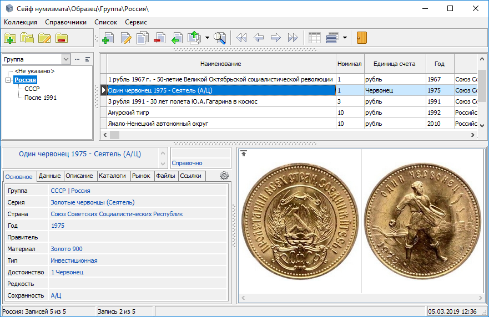Open the search magnifier tool
The height and width of the screenshot is (317, 489).
220,38
